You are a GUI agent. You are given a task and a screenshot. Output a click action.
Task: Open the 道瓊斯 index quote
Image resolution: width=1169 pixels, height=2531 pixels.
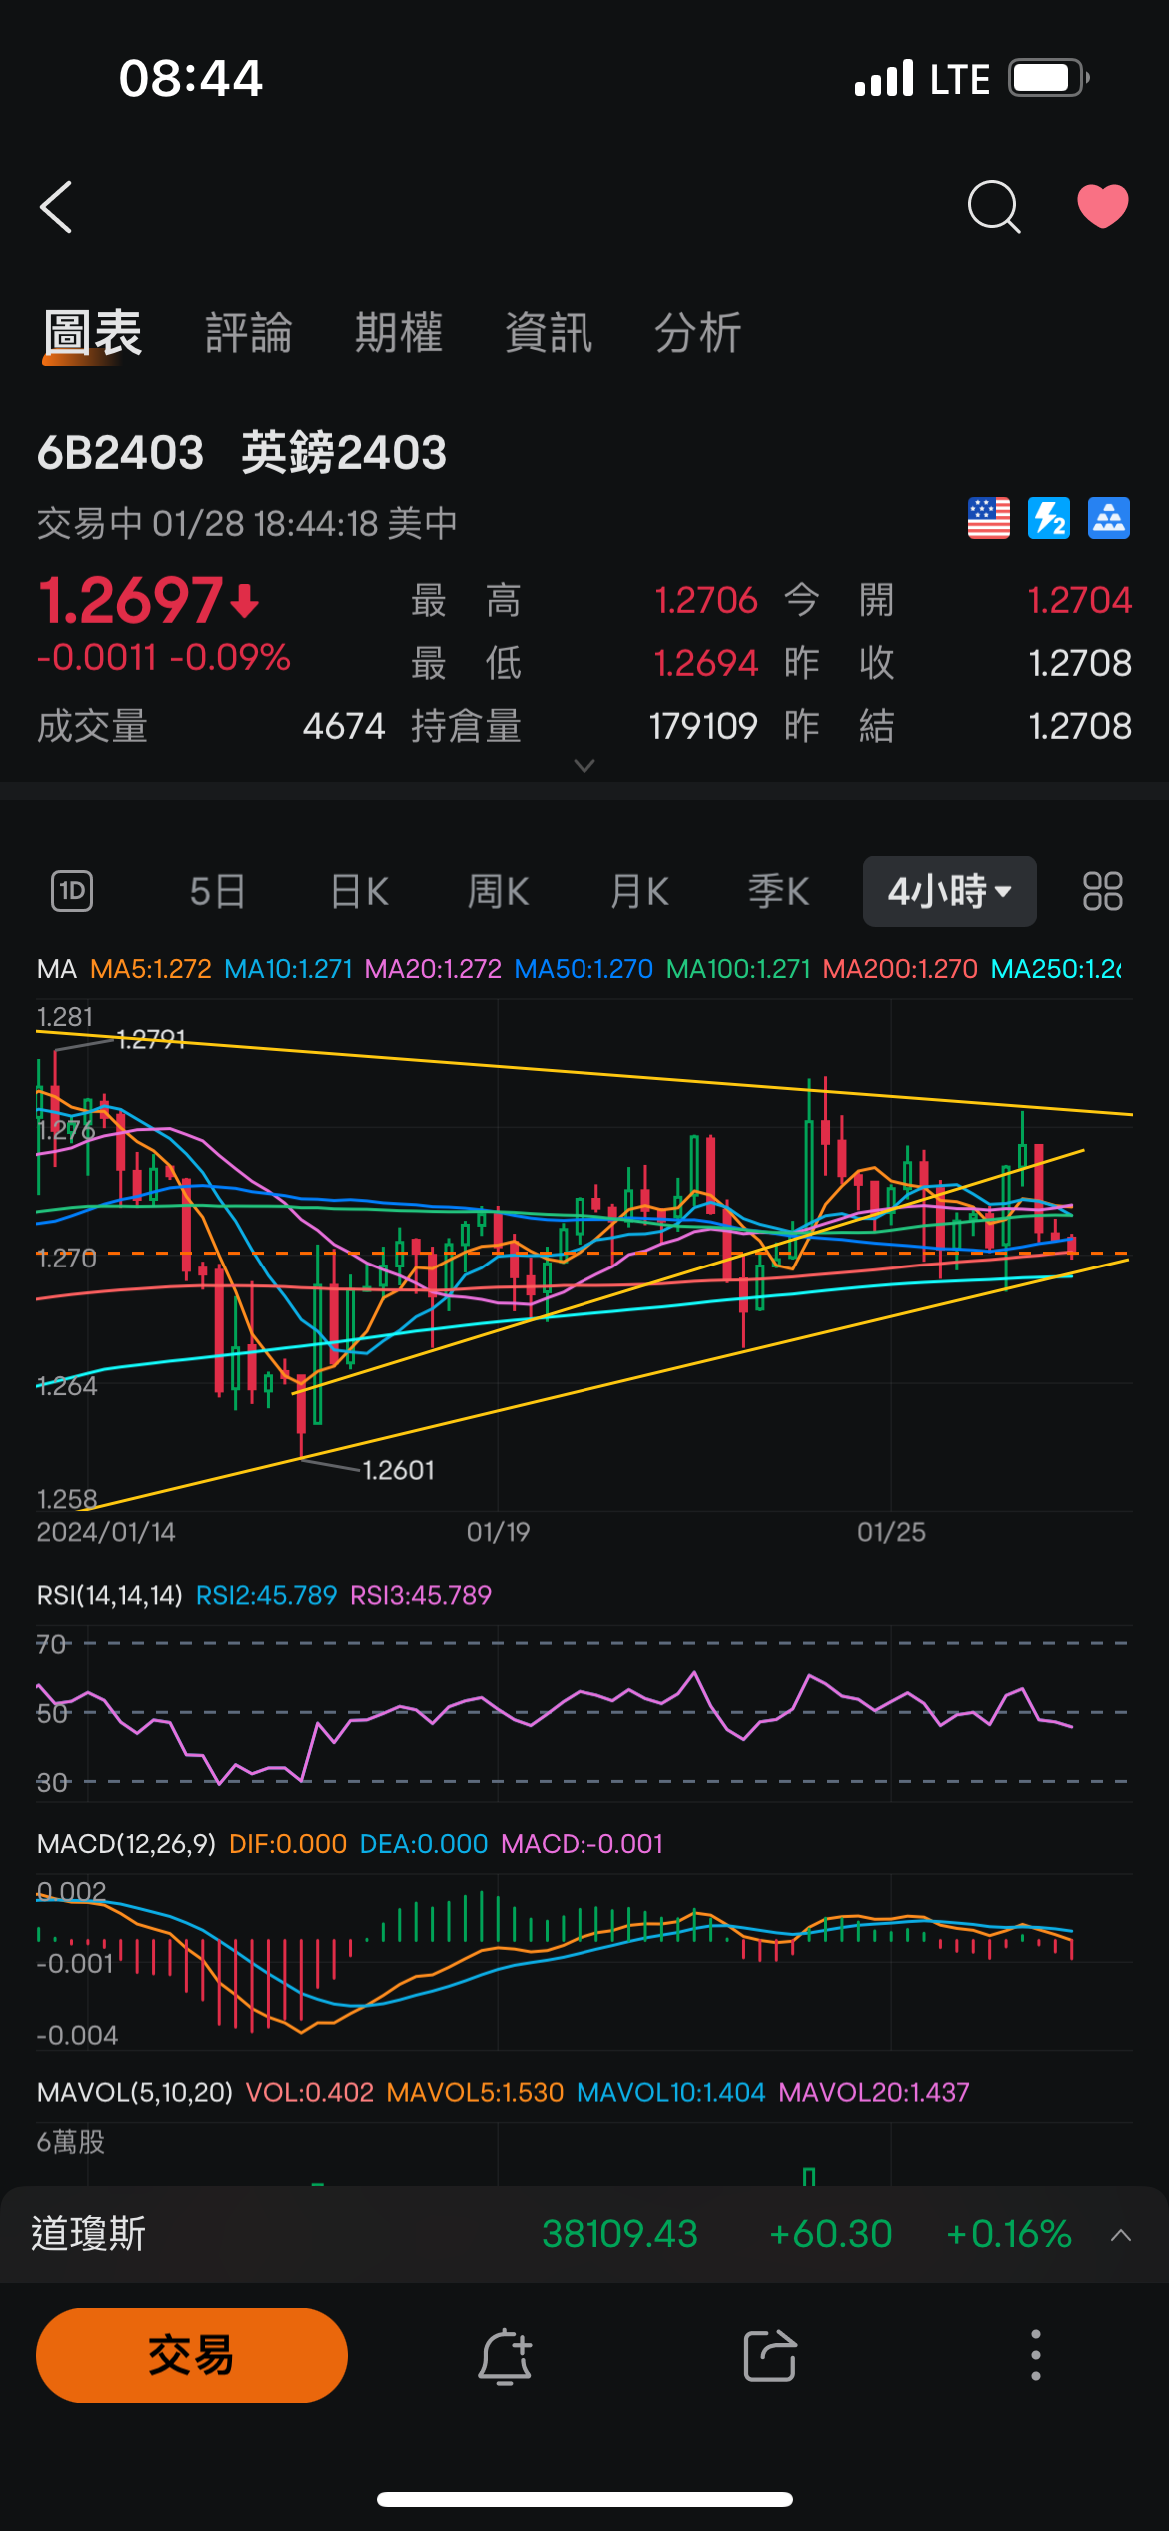coord(584,2235)
